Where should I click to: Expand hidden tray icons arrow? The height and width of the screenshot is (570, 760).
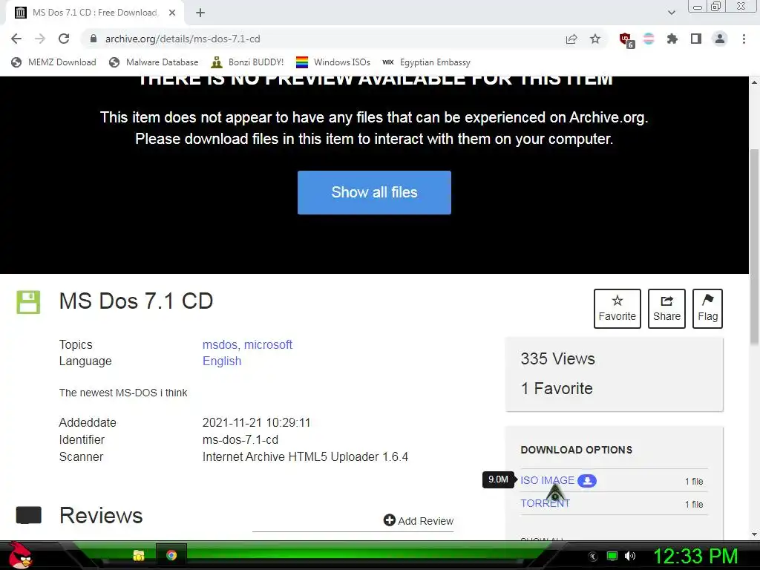click(593, 557)
